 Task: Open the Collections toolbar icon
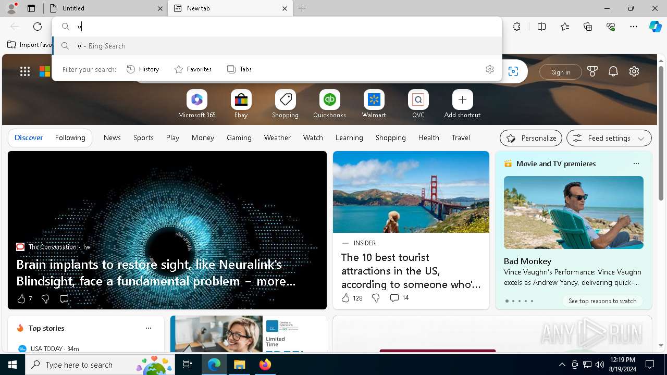pos(588,27)
